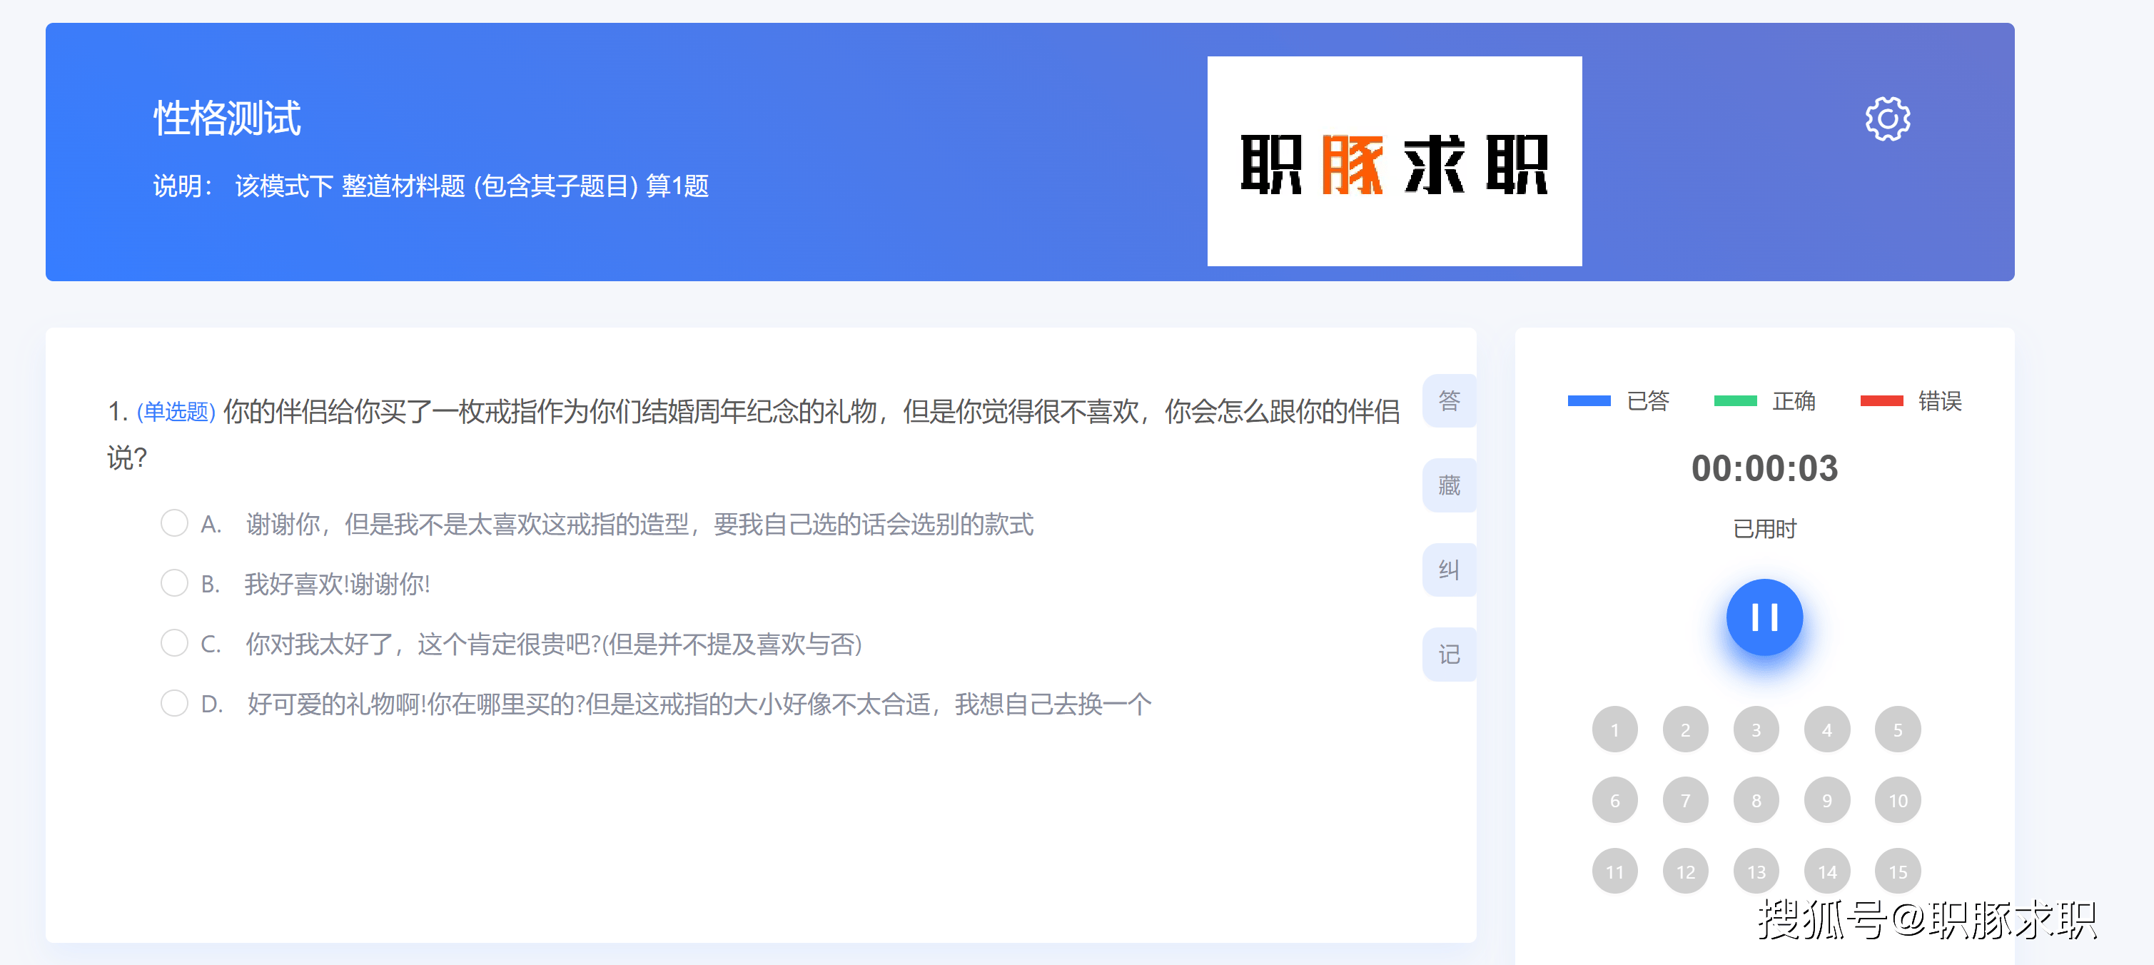Select radio option B 我好喜欢
This screenshot has width=2154, height=965.
[174, 583]
